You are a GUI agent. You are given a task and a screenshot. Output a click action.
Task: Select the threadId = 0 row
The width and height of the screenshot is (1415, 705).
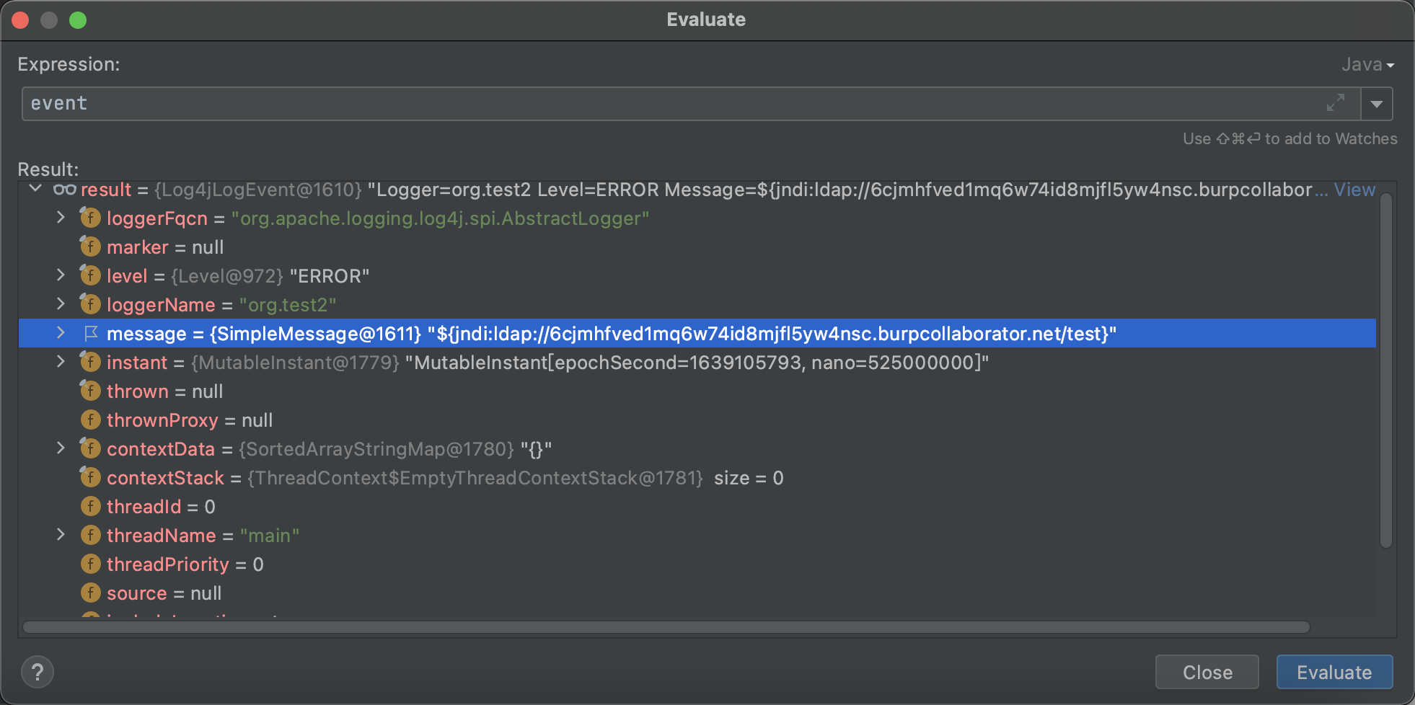coord(697,506)
